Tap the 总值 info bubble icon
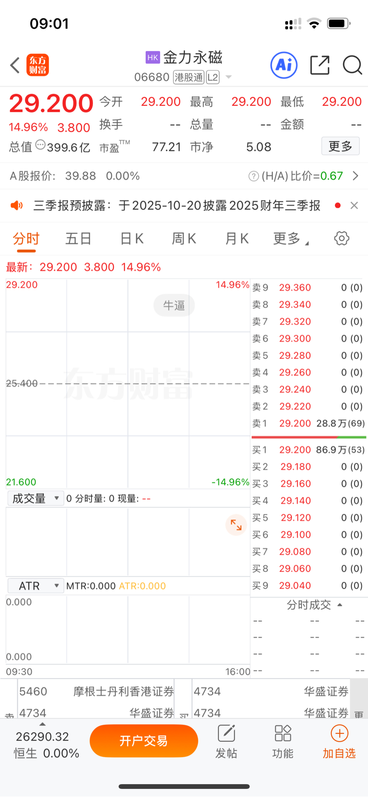Screen dimensions: 368x797 click(40, 145)
